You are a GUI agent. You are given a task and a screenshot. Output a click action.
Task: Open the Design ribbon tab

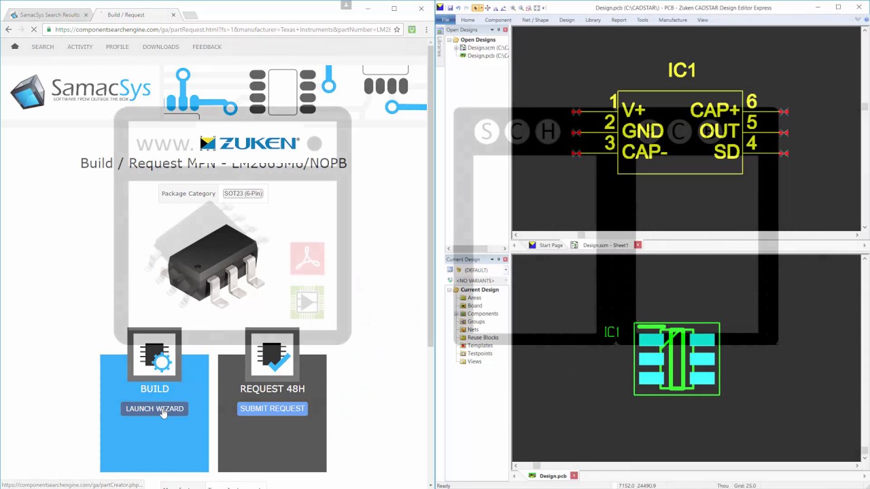(x=567, y=20)
